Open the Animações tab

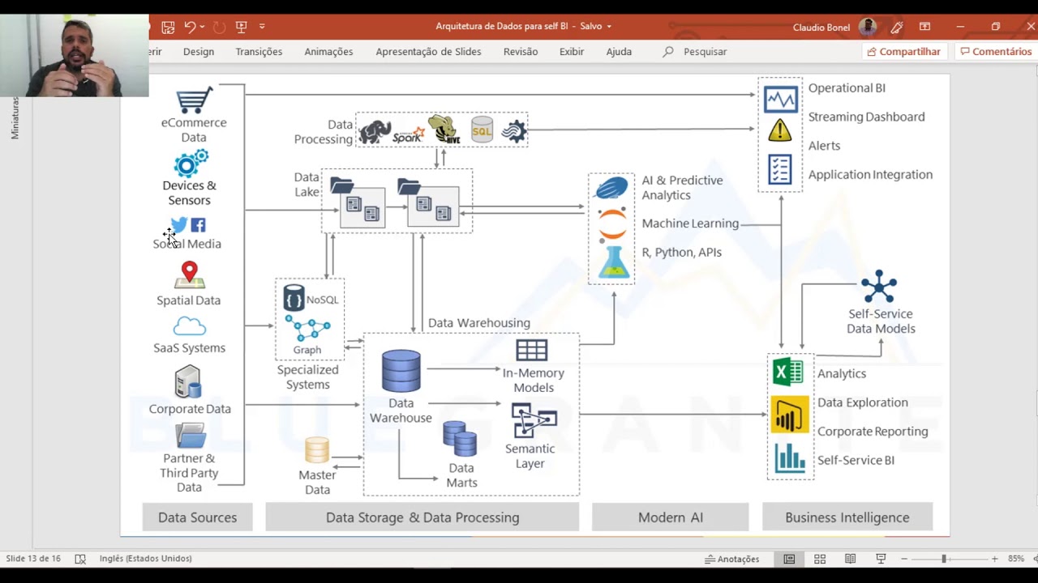(328, 52)
